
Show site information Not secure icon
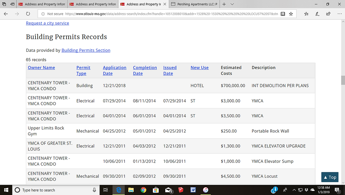pyautogui.click(x=43, y=14)
